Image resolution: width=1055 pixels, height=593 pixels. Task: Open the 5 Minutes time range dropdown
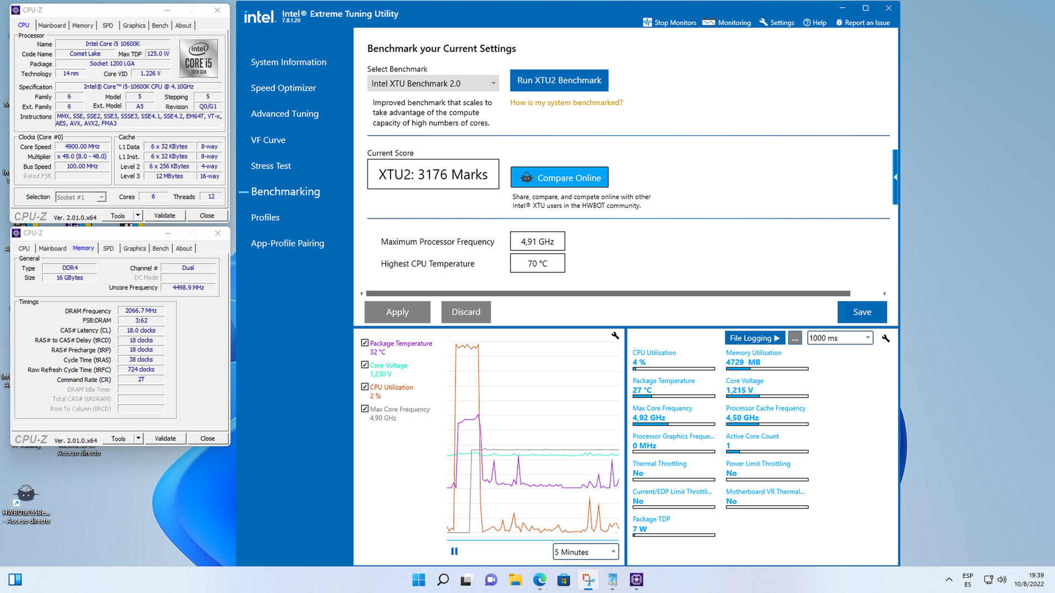pos(586,552)
